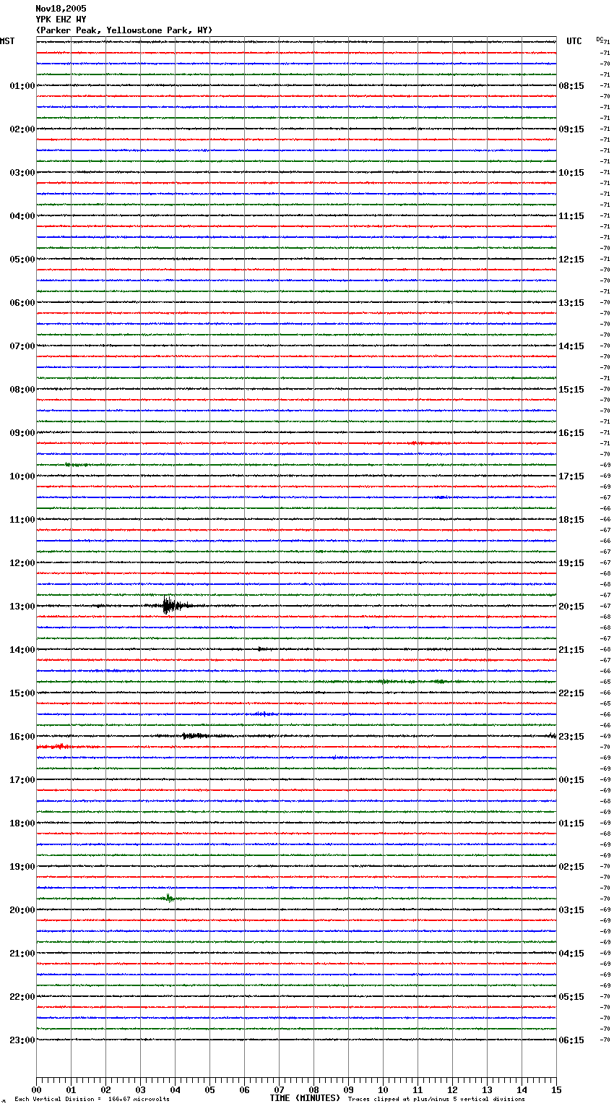
Task: Select the 06:00 MST hour label
Action: (x=22, y=303)
